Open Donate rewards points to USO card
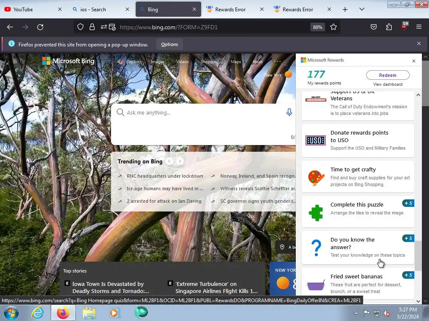 358,140
